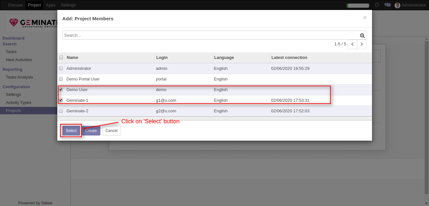Go to the previous page arrow

coord(352,44)
